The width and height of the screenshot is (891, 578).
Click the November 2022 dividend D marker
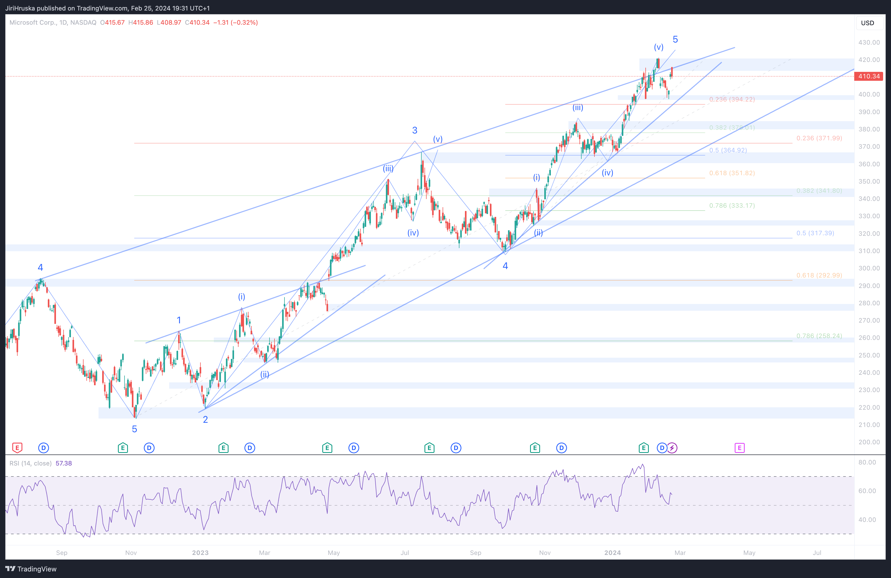[x=149, y=447]
